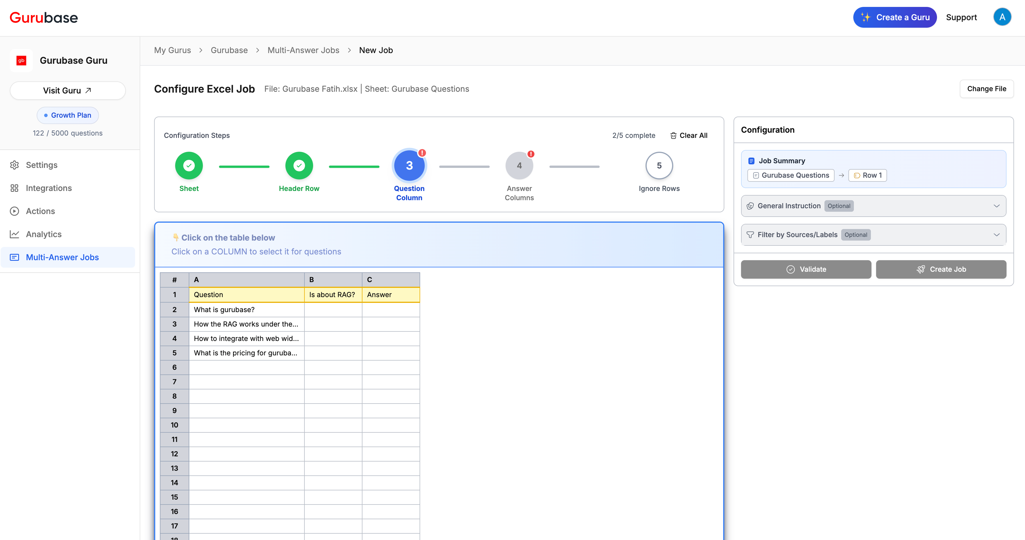Viewport: 1025px width, 540px height.
Task: Select step 5 Ignore Rows circle
Action: pos(659,165)
